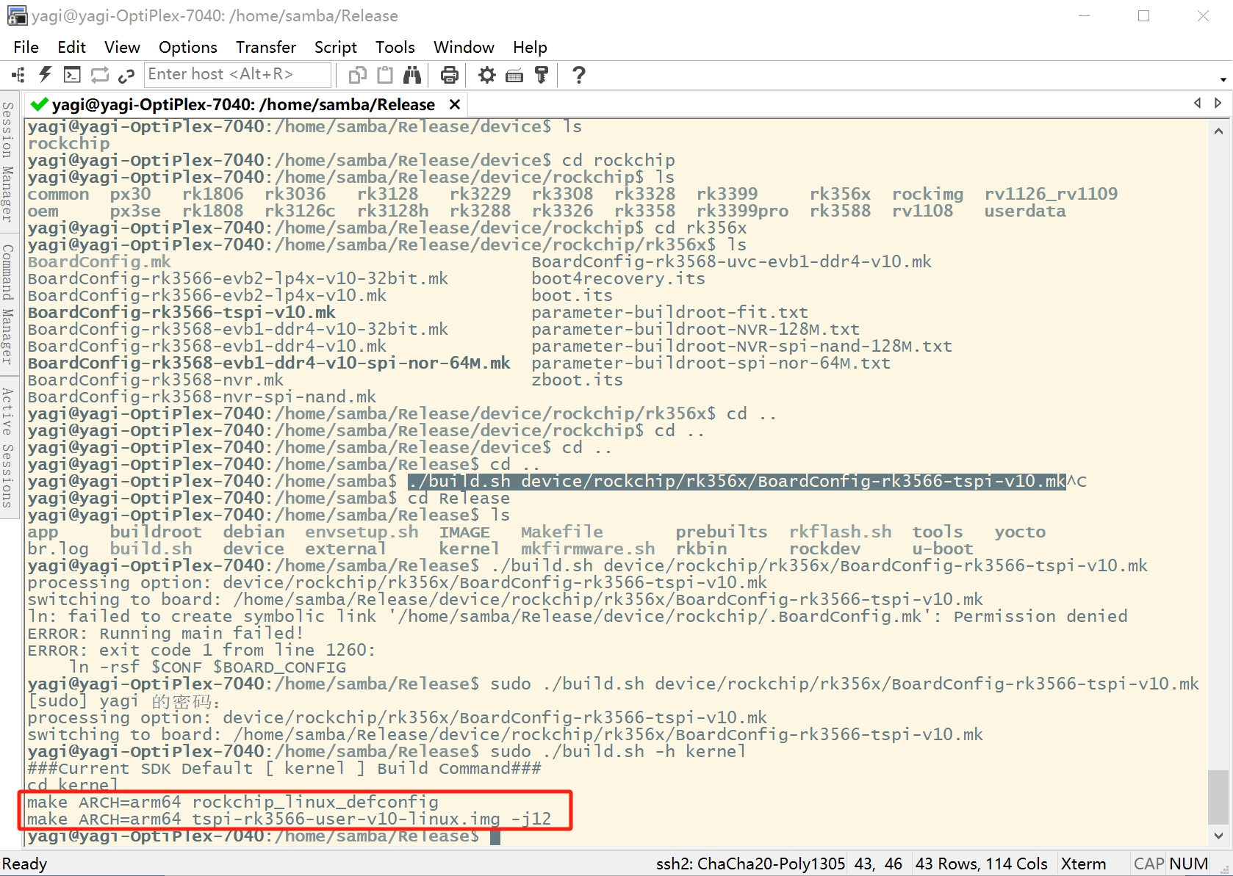The height and width of the screenshot is (876, 1233).
Task: Click the Connect in Tab terminal icon
Action: pos(72,75)
